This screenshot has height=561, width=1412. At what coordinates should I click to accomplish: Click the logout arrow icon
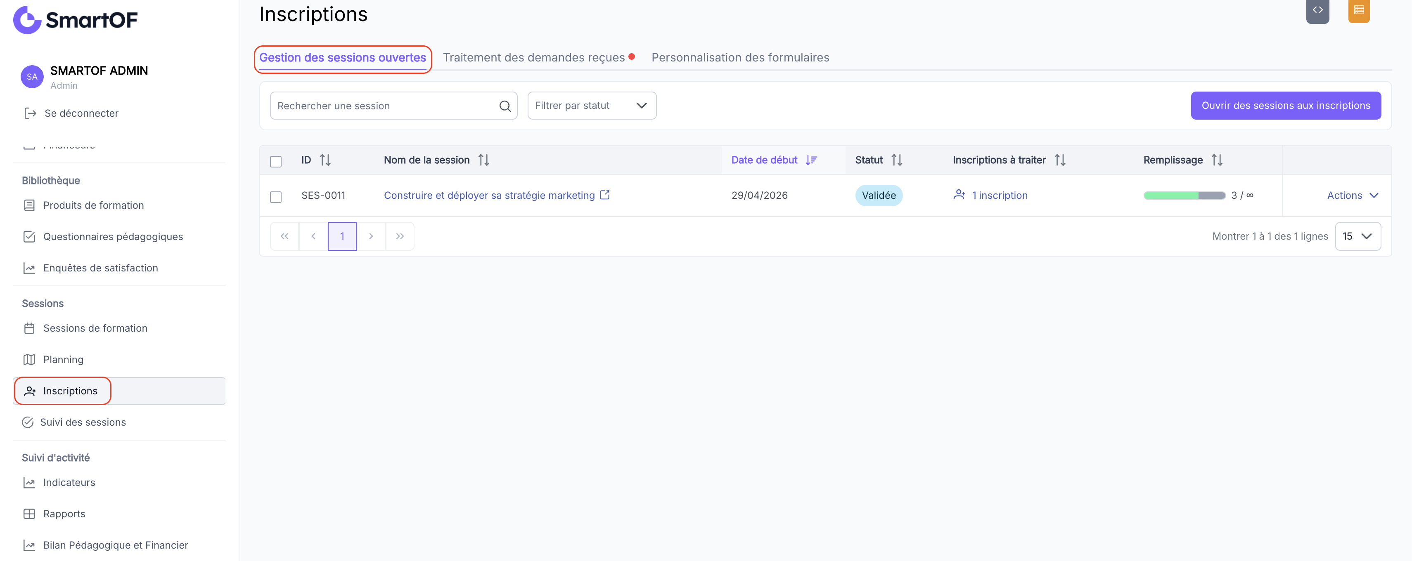click(30, 113)
